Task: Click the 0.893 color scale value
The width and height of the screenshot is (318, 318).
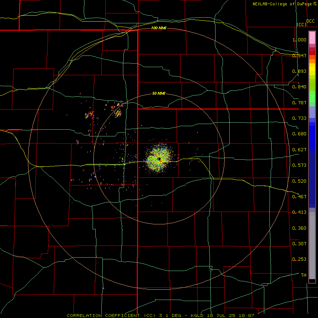Action: click(299, 71)
